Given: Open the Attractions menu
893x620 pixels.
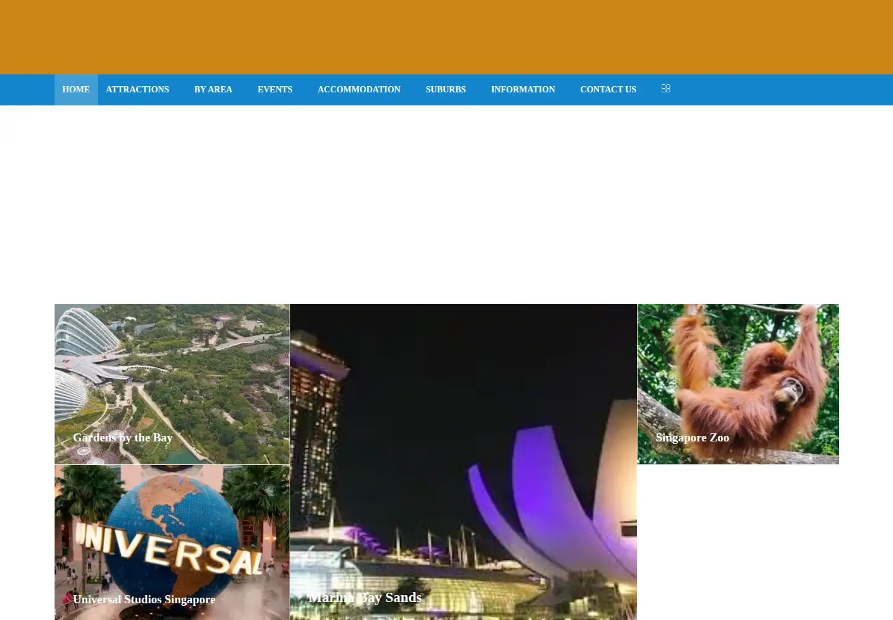Looking at the screenshot, I should 138,90.
